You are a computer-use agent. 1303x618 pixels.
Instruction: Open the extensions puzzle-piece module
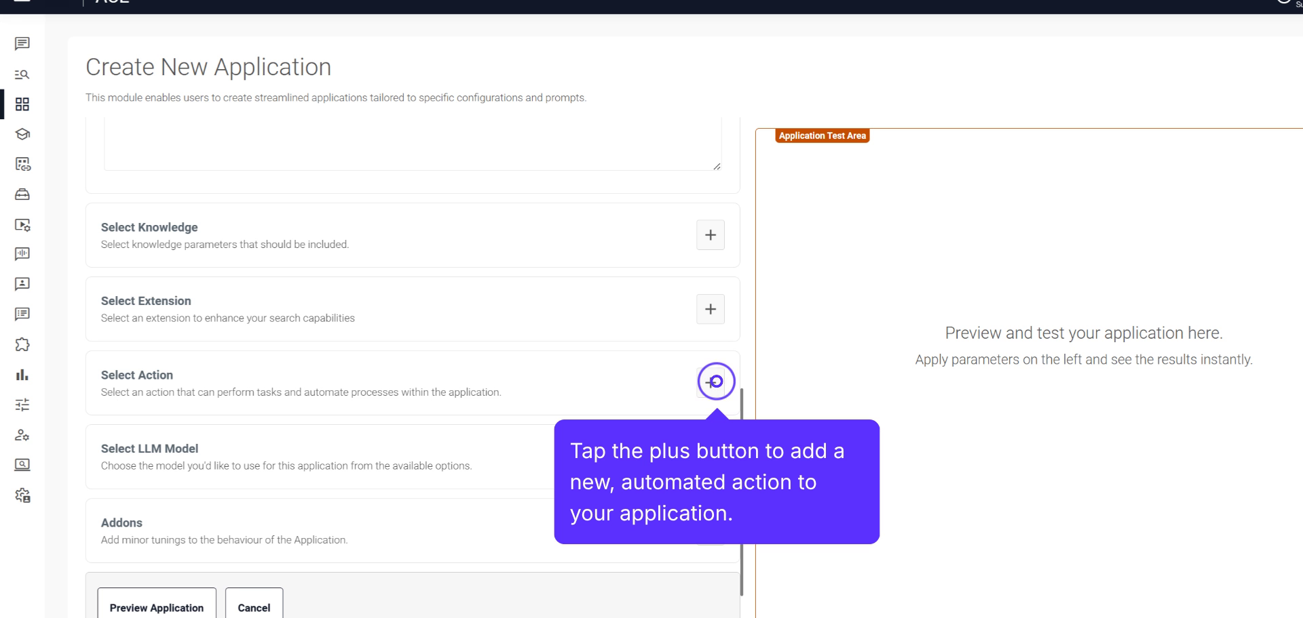point(22,345)
